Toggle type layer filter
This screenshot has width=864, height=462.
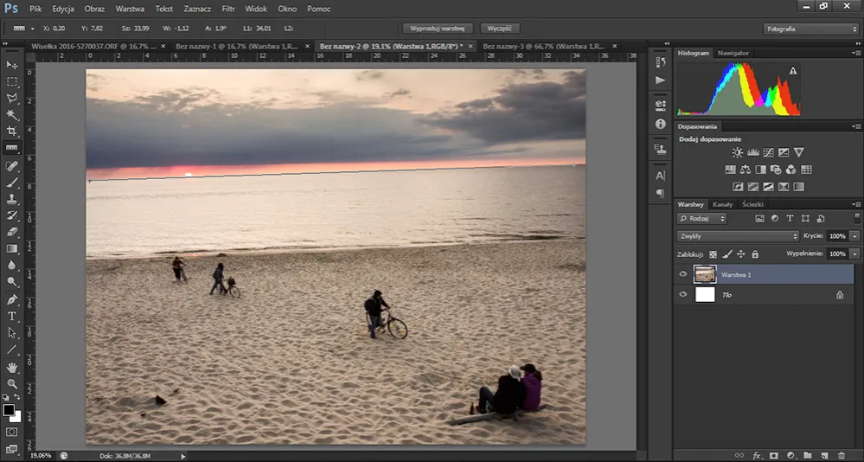pyautogui.click(x=790, y=218)
